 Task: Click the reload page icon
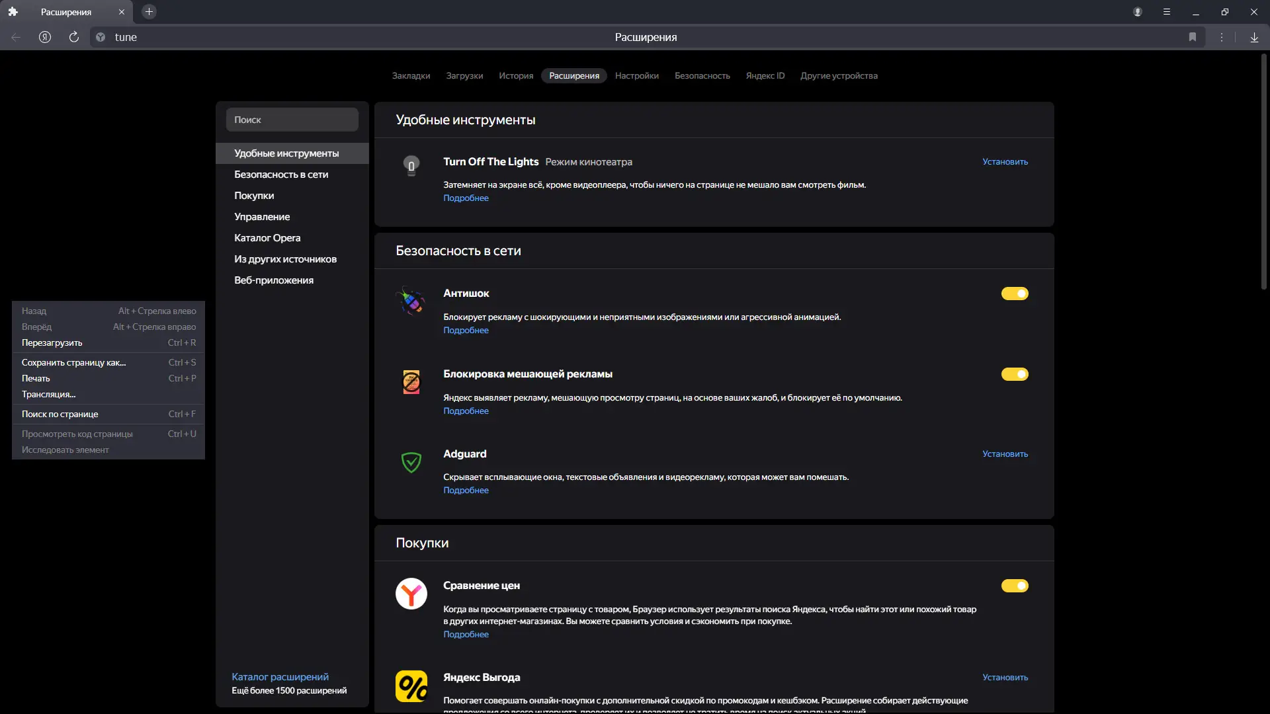[74, 37]
